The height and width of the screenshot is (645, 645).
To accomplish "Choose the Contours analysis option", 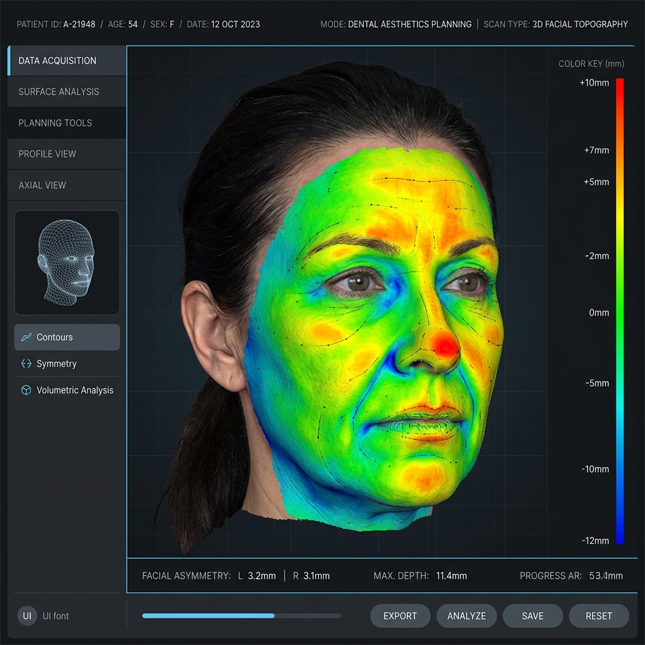I will pyautogui.click(x=67, y=337).
